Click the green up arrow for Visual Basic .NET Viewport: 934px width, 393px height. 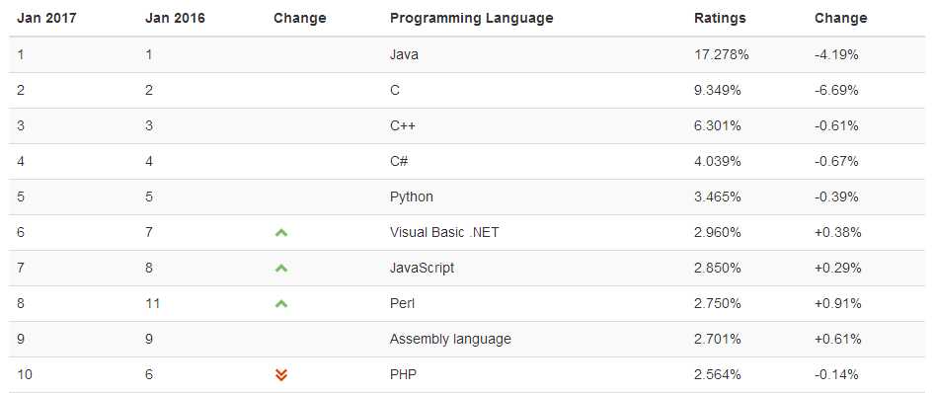point(281,233)
